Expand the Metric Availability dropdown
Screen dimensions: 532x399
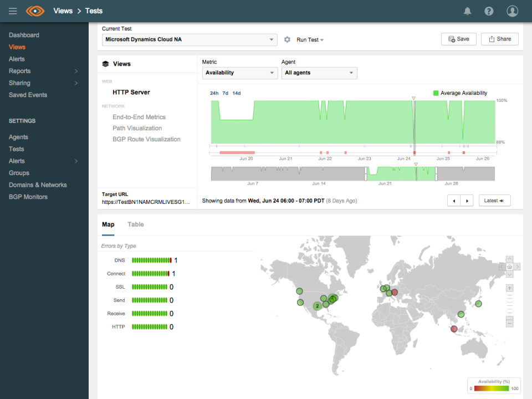point(239,73)
